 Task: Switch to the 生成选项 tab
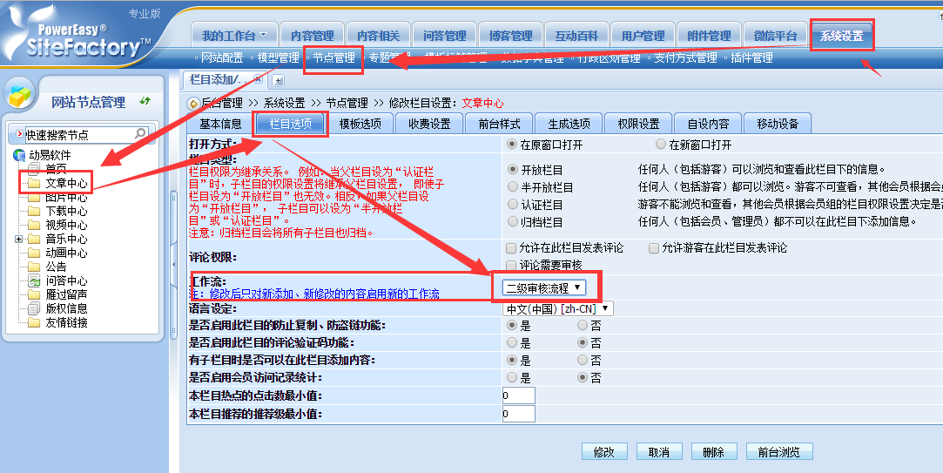point(569,124)
